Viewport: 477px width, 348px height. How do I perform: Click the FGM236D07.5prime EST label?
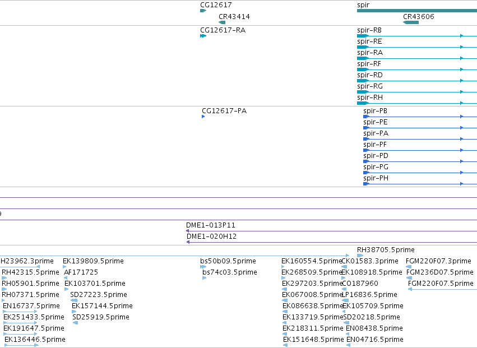pyautogui.click(x=440, y=272)
